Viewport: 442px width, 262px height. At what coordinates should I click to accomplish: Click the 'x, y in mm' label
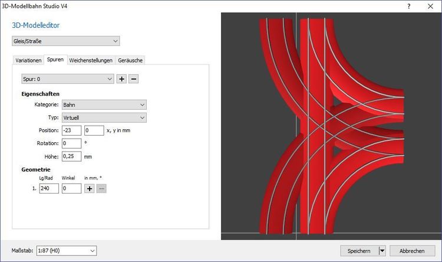click(118, 130)
